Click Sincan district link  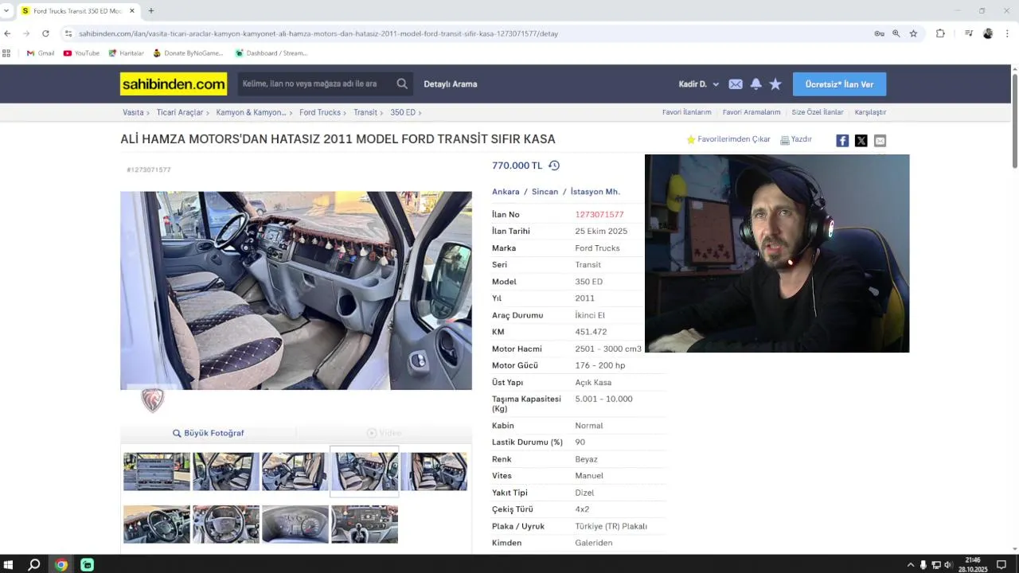pyautogui.click(x=545, y=192)
